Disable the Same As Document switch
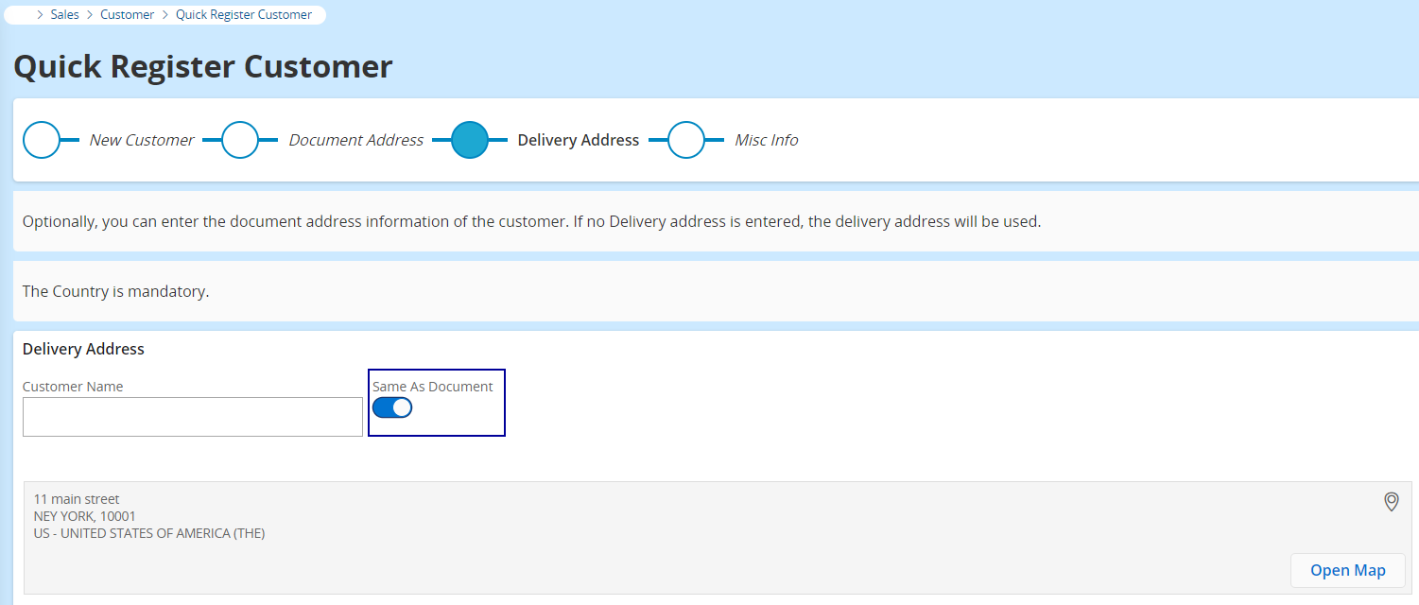This screenshot has width=1419, height=605. point(392,407)
